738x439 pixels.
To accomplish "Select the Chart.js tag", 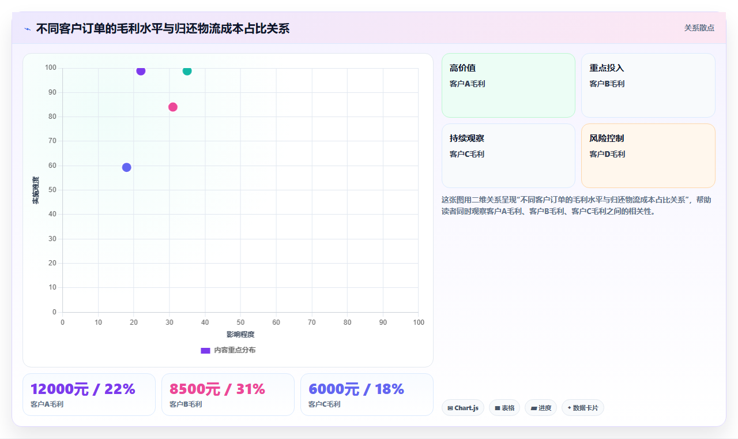I will click(463, 408).
